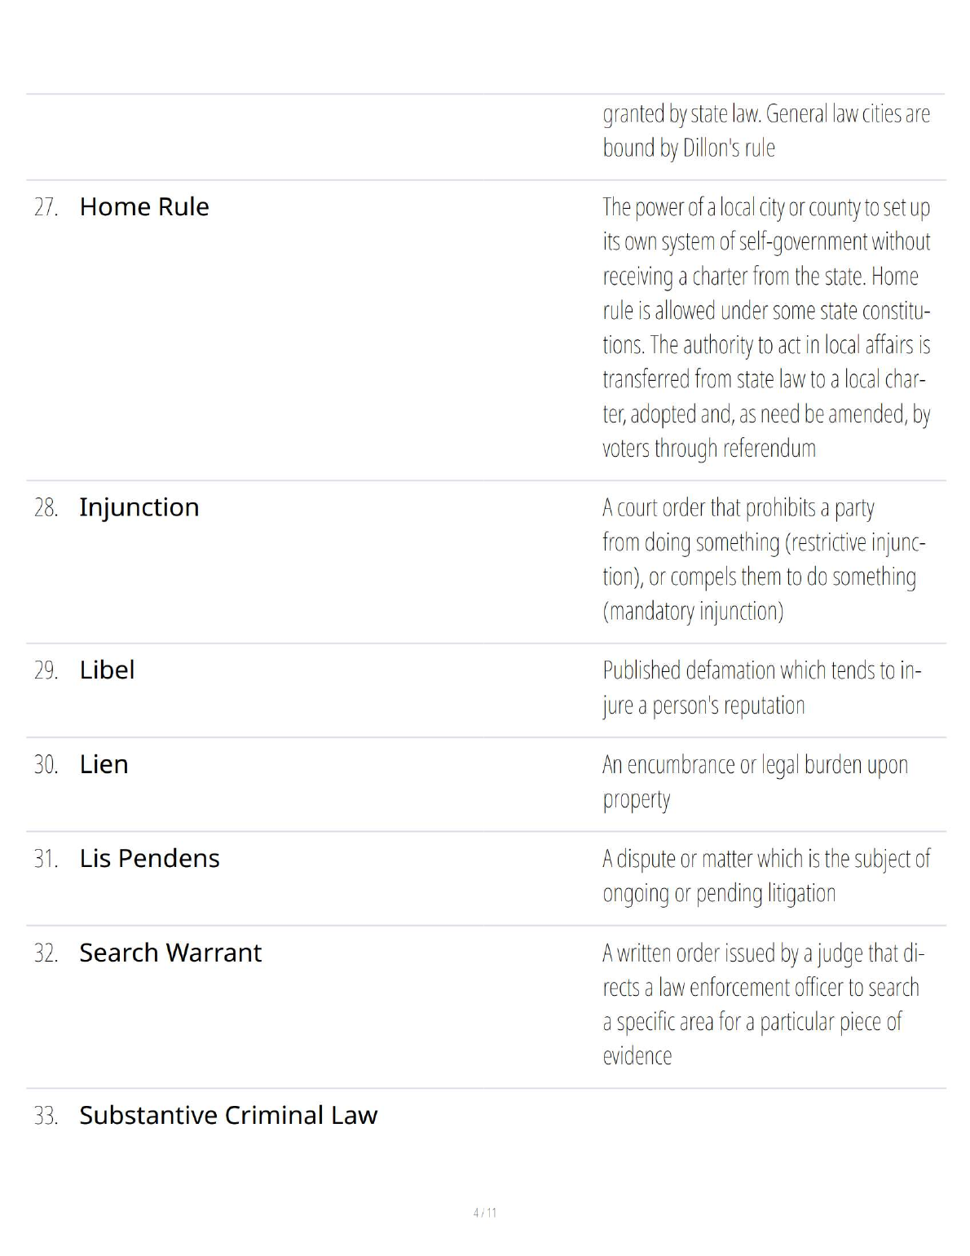
Task: Select the "Search Warrant" heading
Action: (x=170, y=953)
